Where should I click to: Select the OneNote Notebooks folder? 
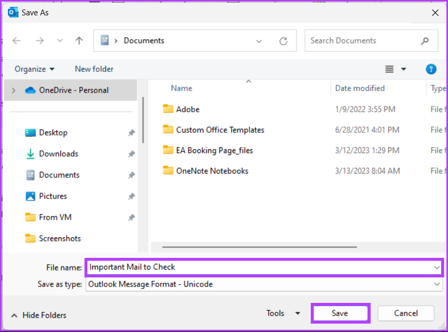(212, 171)
